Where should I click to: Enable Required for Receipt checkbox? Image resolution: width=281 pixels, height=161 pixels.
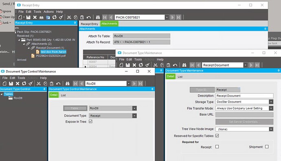click(217, 147)
